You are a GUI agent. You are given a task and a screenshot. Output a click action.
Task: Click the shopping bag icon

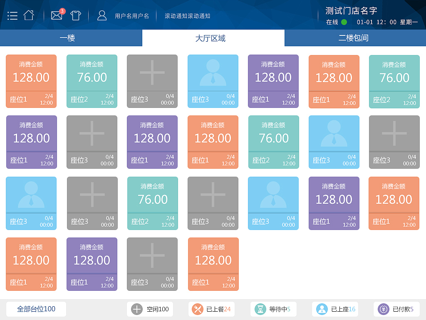click(76, 15)
